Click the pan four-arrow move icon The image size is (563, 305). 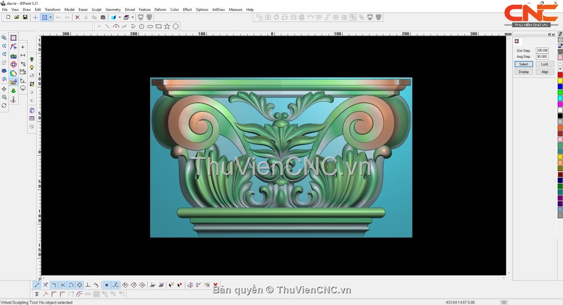click(x=4, y=89)
